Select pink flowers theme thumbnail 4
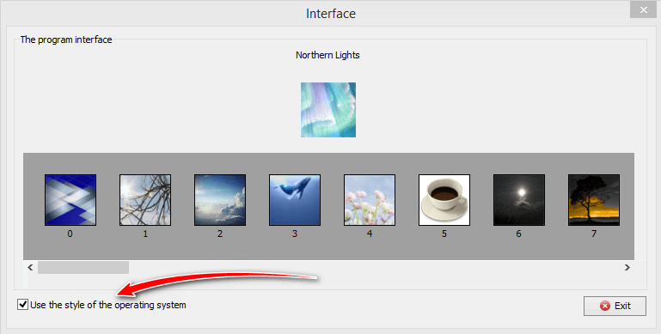This screenshot has width=661, height=334. point(370,200)
